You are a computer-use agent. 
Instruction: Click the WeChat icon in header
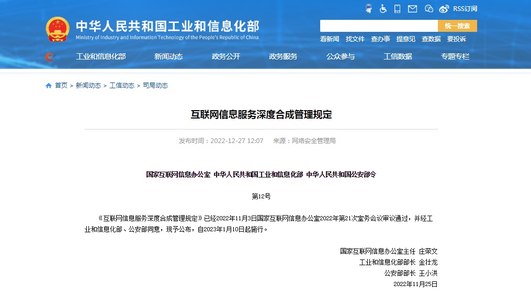tap(429, 8)
